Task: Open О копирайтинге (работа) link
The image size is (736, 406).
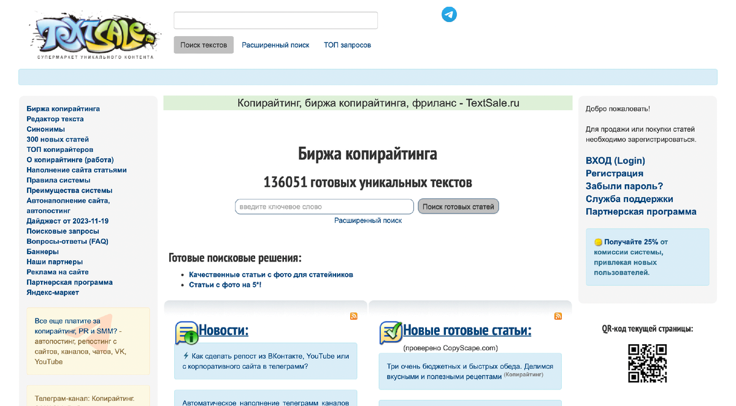Action: click(x=70, y=160)
